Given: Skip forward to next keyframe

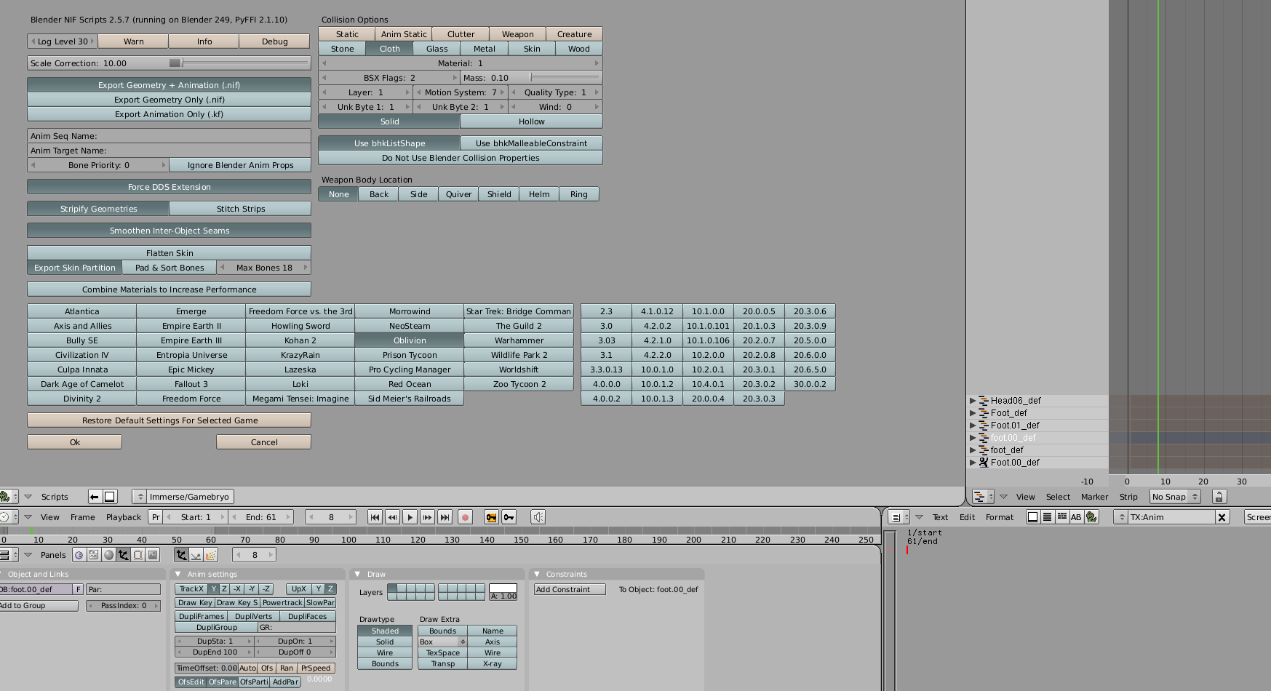Looking at the screenshot, I should 427,517.
